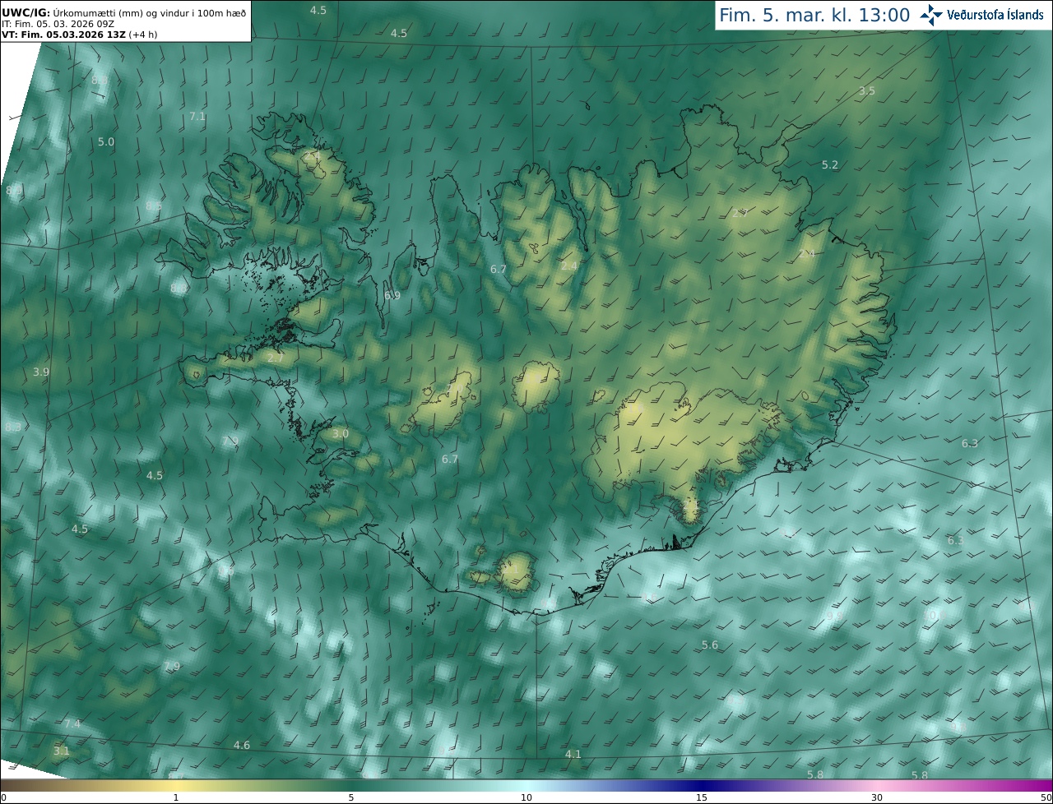Click the legend tick label '0'
The height and width of the screenshot is (804, 1053).
3,797
